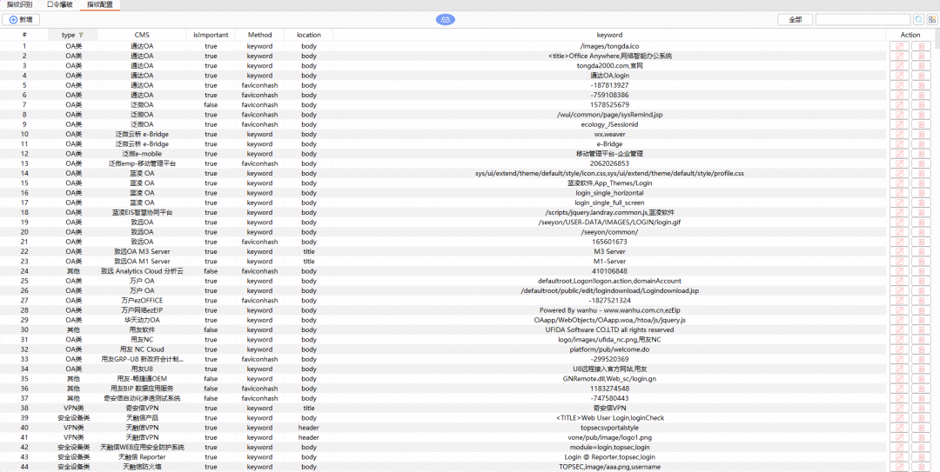Select keyword cell '-299520369'
940x472 pixels.
coord(609,359)
